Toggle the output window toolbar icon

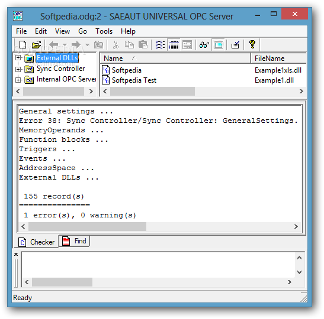pos(219,44)
